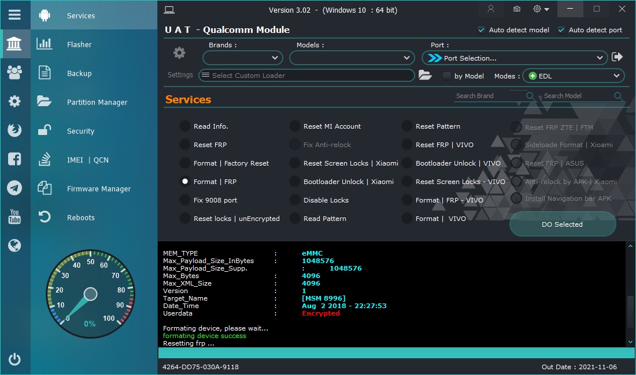The image size is (636, 375).
Task: Open the Facebook sidebar icon
Action: point(14,159)
